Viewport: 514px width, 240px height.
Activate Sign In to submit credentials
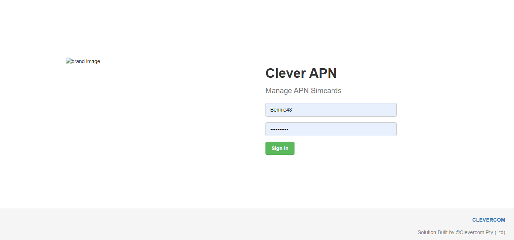[x=280, y=148]
